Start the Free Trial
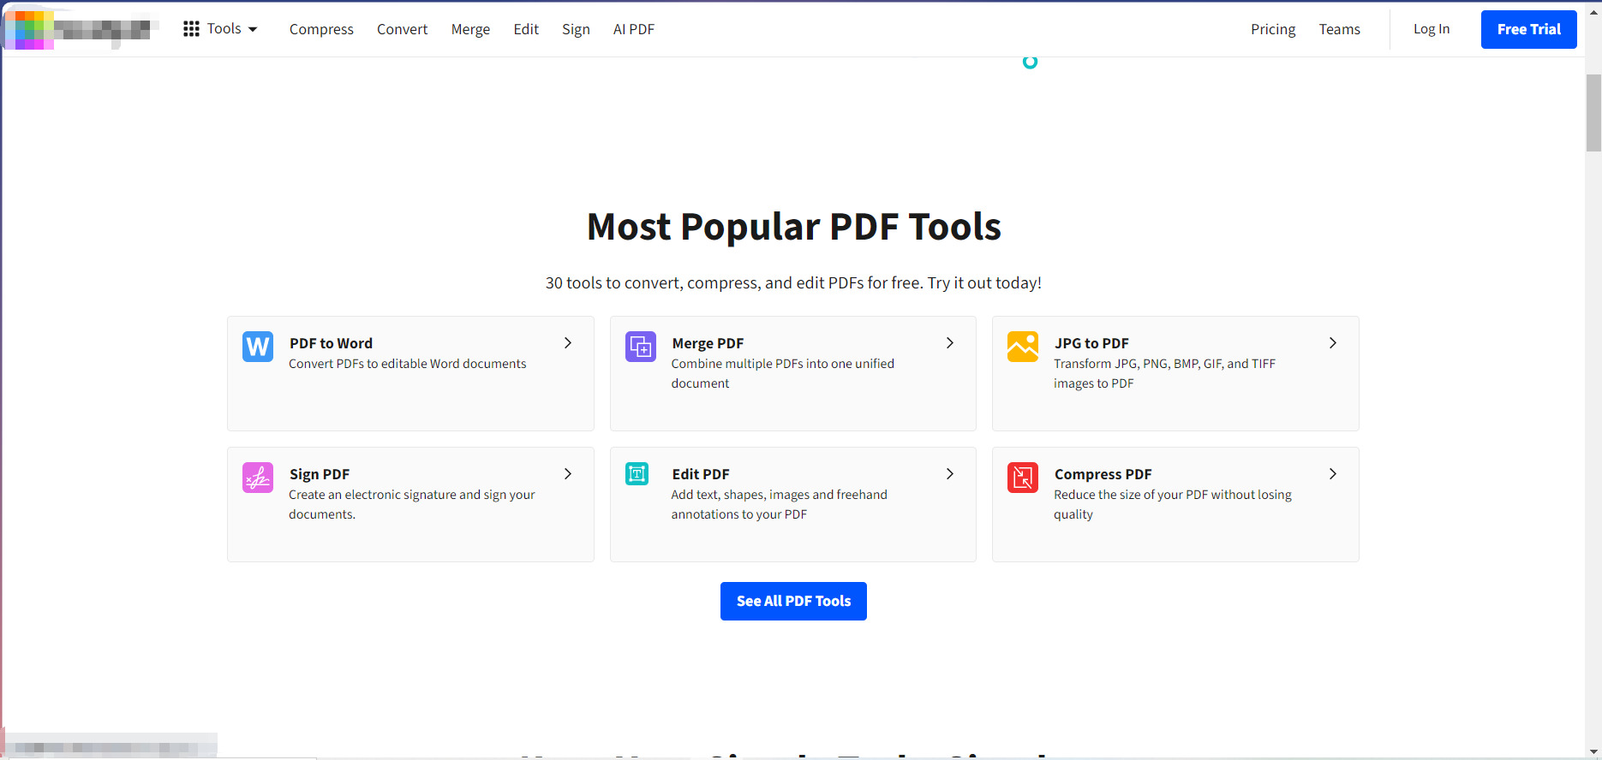Viewport: 1602px width, 760px height. point(1528,29)
